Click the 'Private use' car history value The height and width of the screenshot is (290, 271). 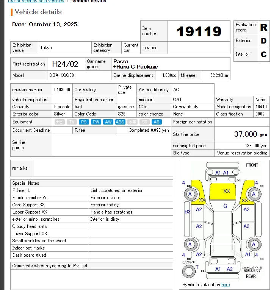tap(125, 90)
